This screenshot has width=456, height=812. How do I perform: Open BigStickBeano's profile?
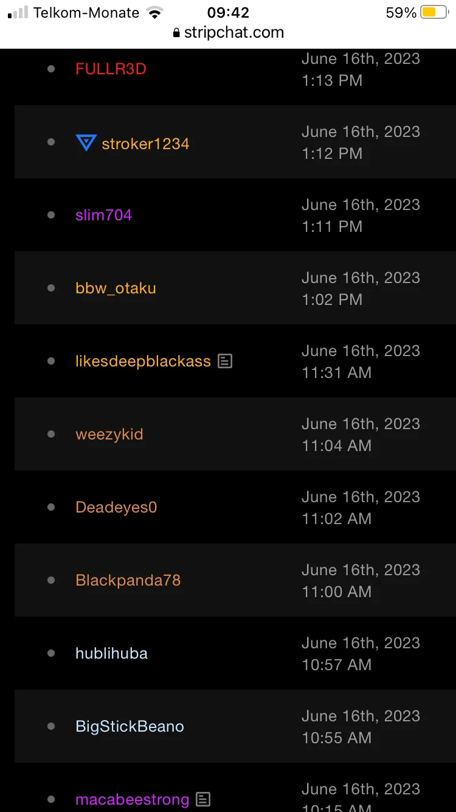(130, 726)
